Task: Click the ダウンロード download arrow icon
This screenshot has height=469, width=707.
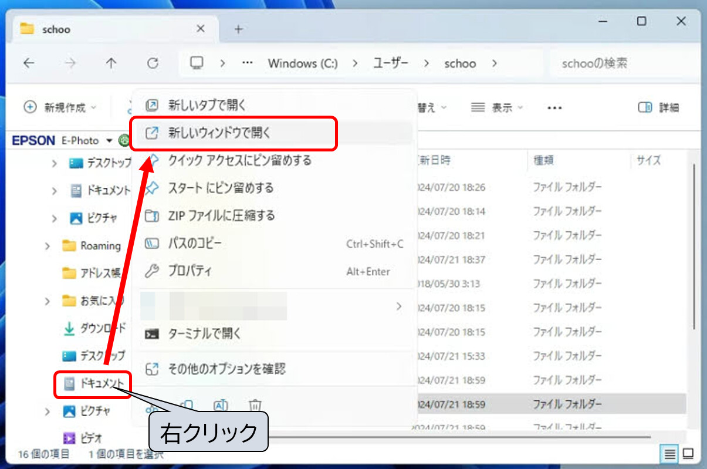Action: point(69,329)
